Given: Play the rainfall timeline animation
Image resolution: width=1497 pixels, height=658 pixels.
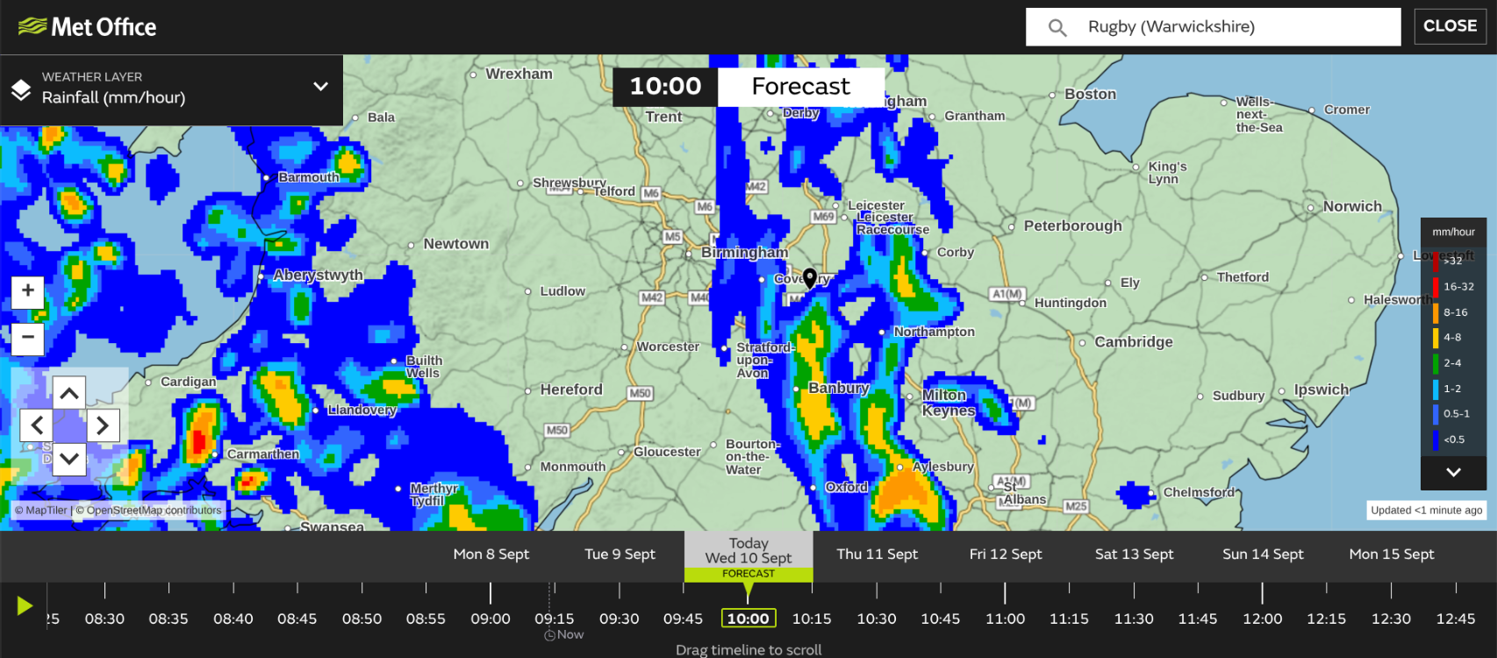Looking at the screenshot, I should (25, 605).
